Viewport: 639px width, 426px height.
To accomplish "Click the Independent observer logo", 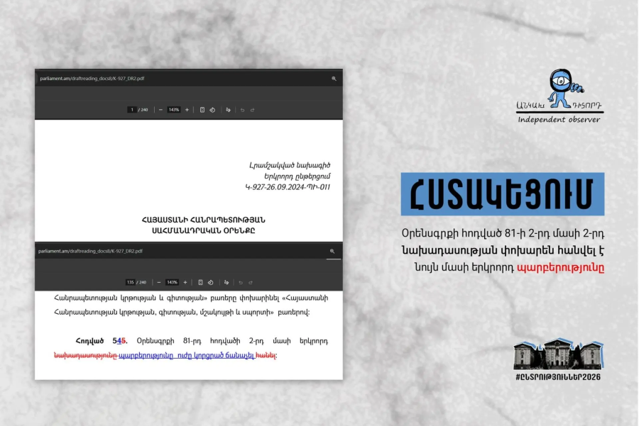I will coord(559,96).
